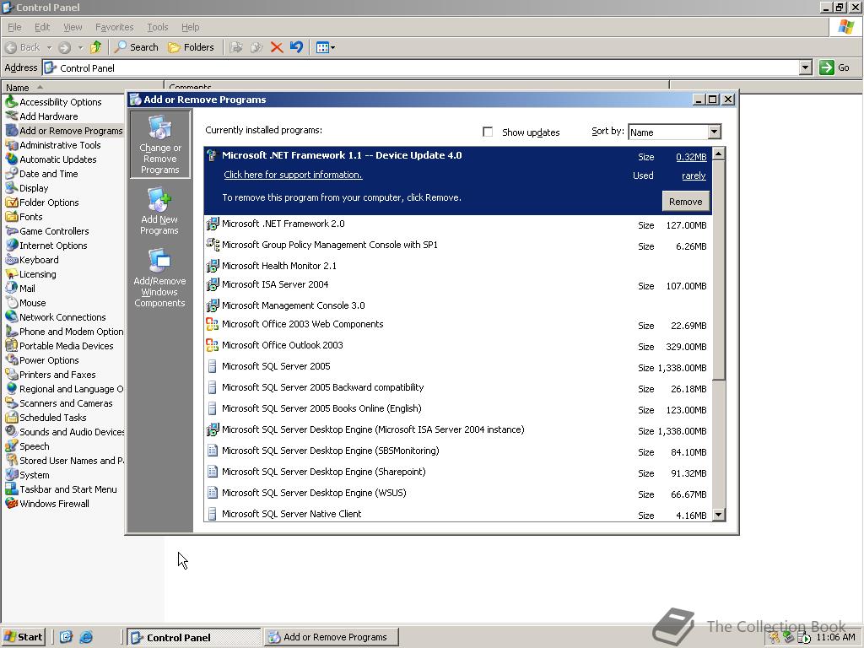Open the File menu

pyautogui.click(x=14, y=27)
